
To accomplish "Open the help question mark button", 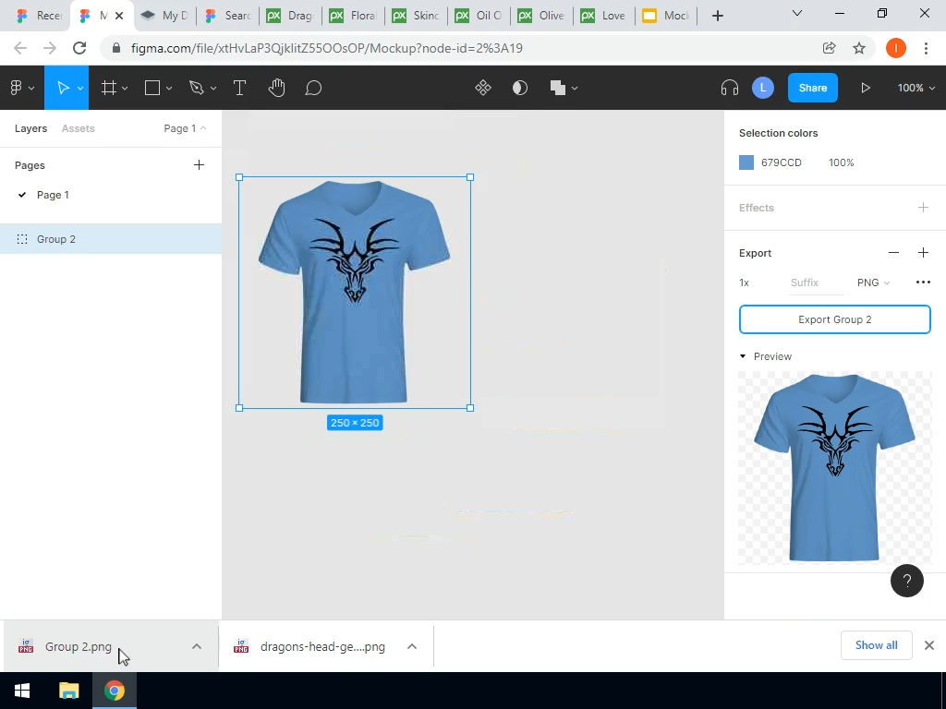I will (906, 581).
